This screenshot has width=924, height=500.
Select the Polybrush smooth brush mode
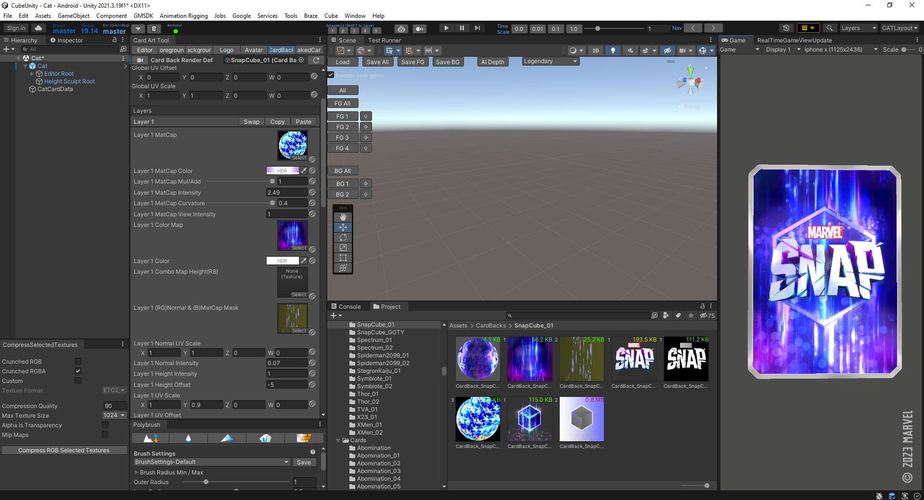coord(188,438)
